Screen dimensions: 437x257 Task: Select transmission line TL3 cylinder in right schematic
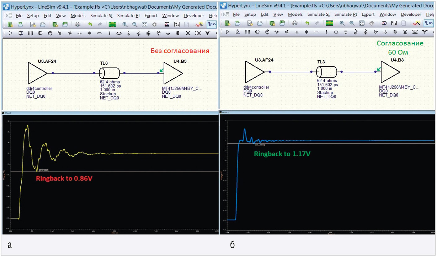(327, 72)
